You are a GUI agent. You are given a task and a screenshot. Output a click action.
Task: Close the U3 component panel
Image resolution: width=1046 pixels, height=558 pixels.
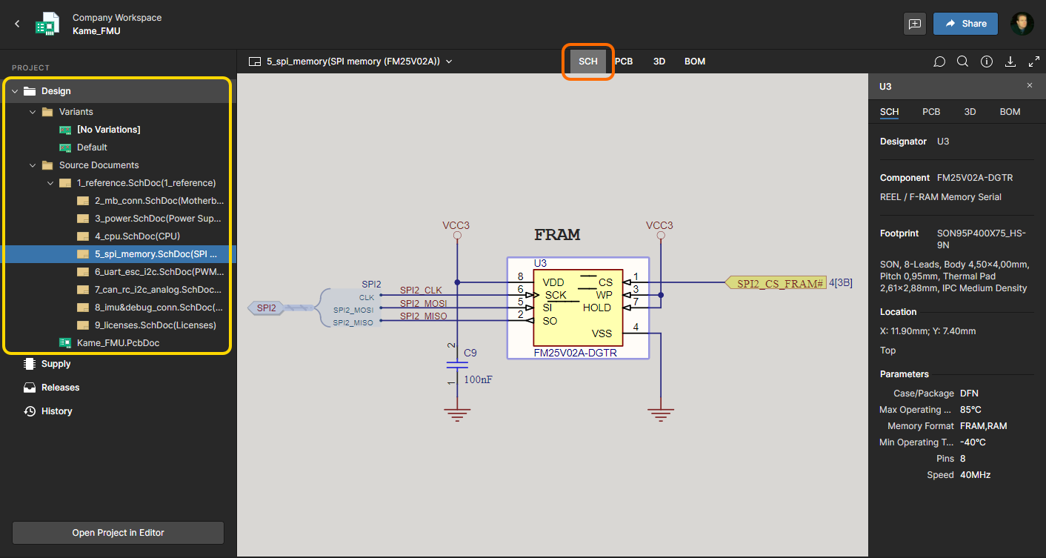click(1029, 86)
